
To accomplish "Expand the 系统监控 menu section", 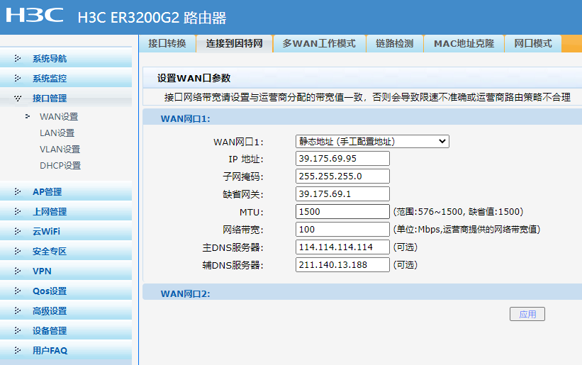I will (66, 78).
